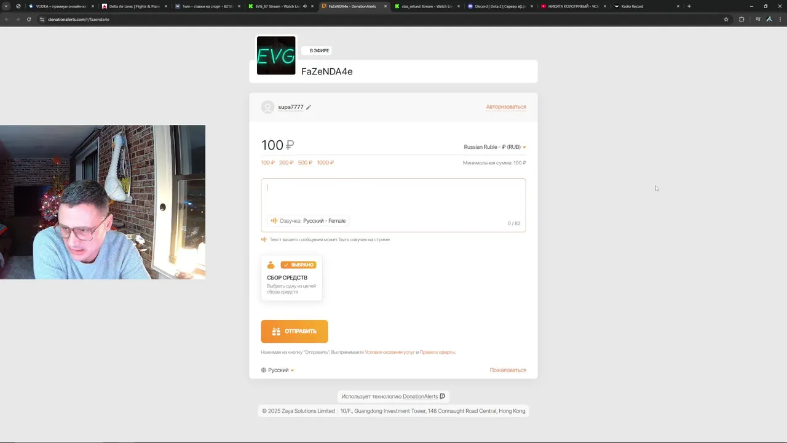Close the EVG_67 Stream tab
Image resolution: width=787 pixels, height=443 pixels.
[x=312, y=6]
